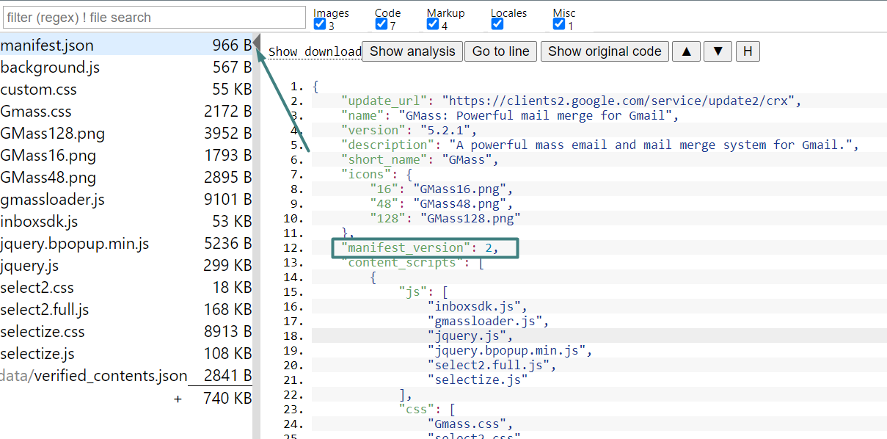887x439 pixels.
Task: Toggle the Code filter checkbox
Action: [381, 24]
